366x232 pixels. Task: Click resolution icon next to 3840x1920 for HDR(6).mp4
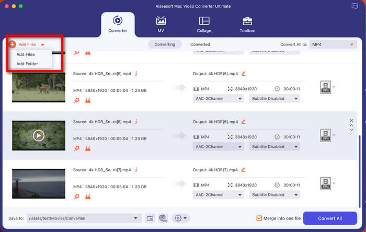230,137
